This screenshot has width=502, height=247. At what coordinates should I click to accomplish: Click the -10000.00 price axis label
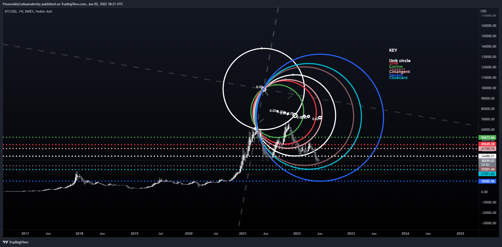[x=489, y=202]
